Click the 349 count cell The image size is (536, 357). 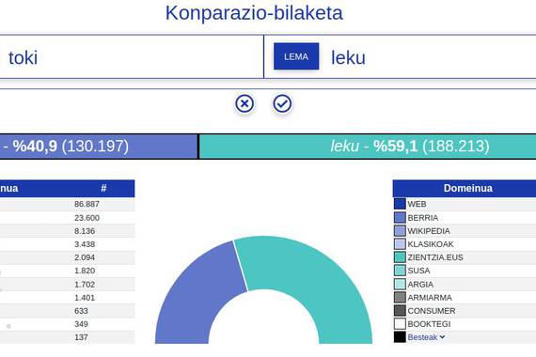click(81, 324)
